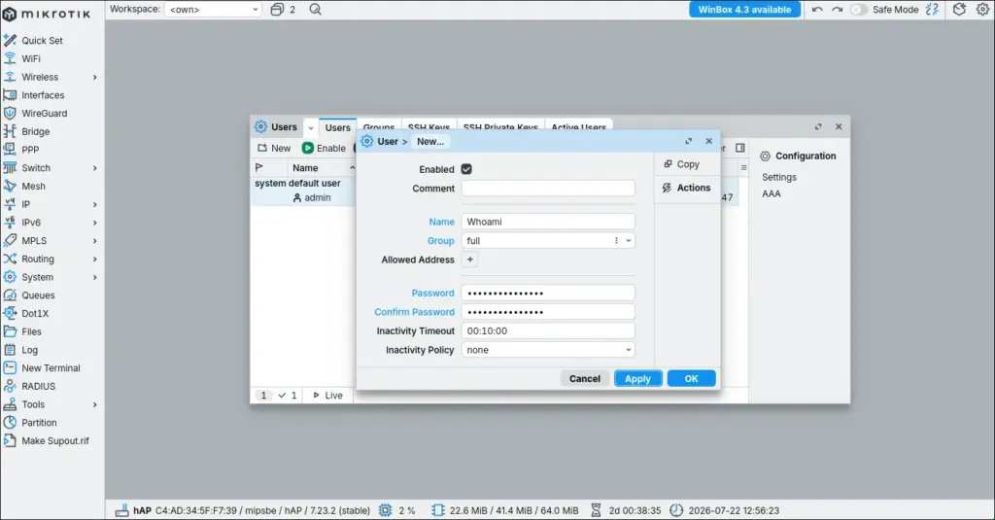
Task: Click the Name field containing Whoami
Action: coord(548,222)
